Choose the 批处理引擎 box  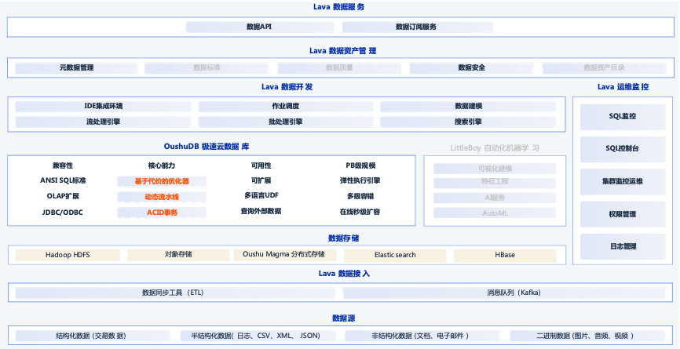[x=286, y=122]
